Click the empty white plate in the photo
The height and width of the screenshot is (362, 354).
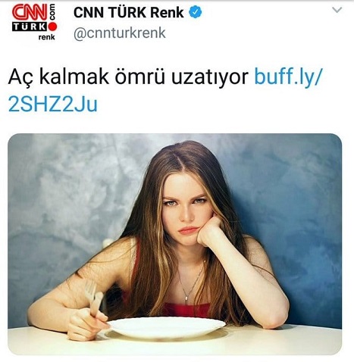click(x=167, y=327)
